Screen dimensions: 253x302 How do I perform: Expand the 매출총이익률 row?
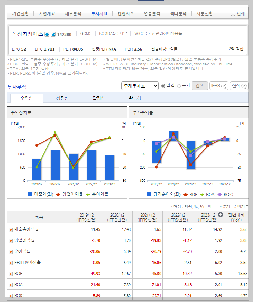[x=11, y=230]
